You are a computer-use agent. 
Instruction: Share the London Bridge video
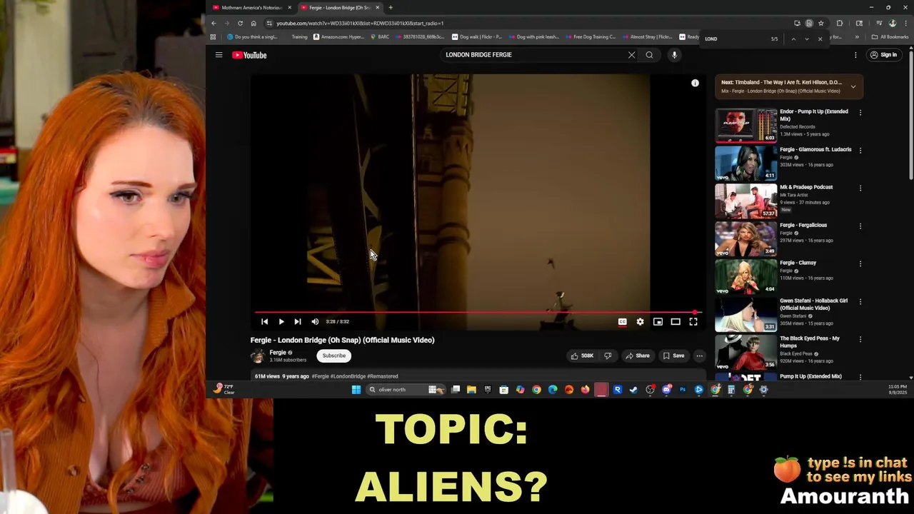click(637, 356)
